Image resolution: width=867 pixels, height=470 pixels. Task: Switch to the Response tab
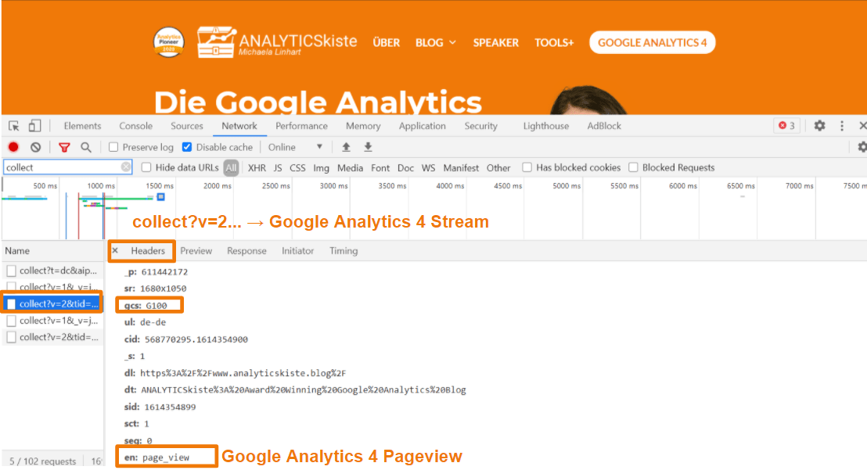(246, 251)
